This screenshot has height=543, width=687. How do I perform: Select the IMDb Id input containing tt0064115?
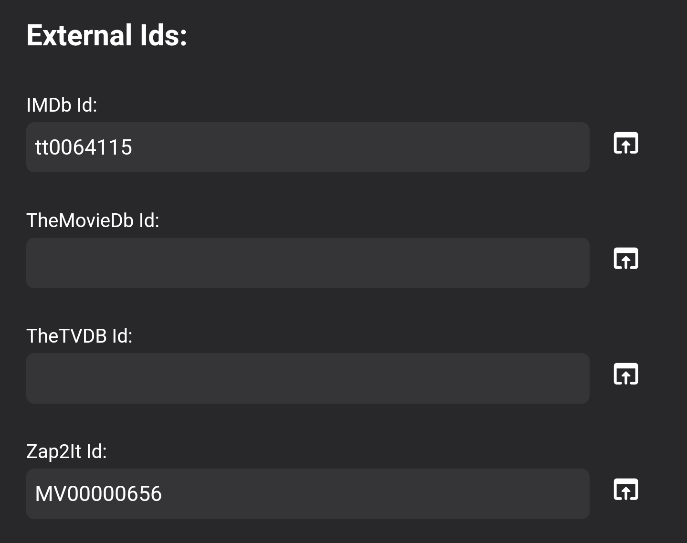308,147
